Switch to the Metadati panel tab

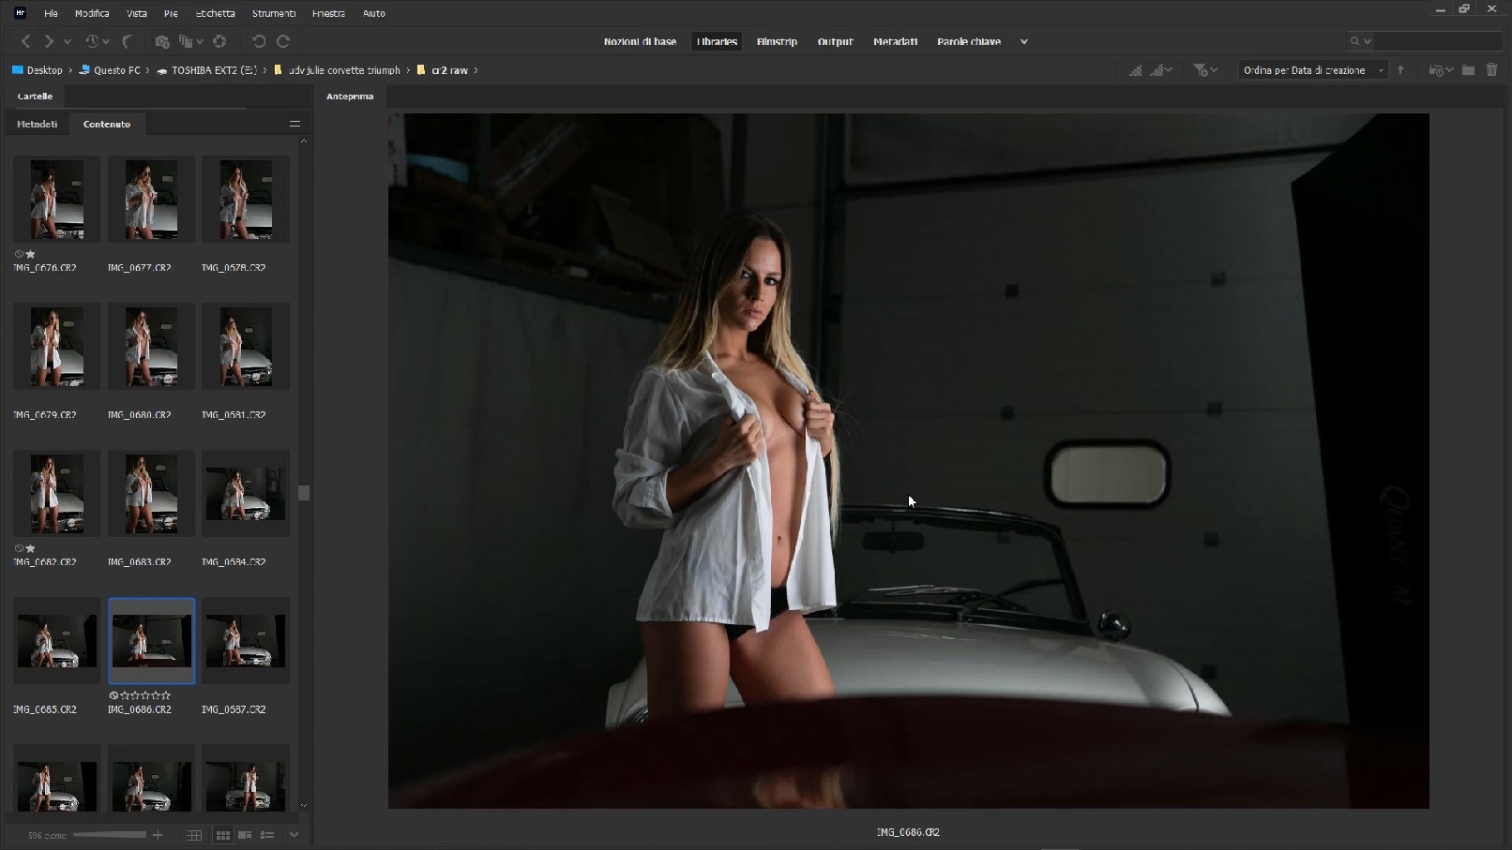(x=38, y=124)
